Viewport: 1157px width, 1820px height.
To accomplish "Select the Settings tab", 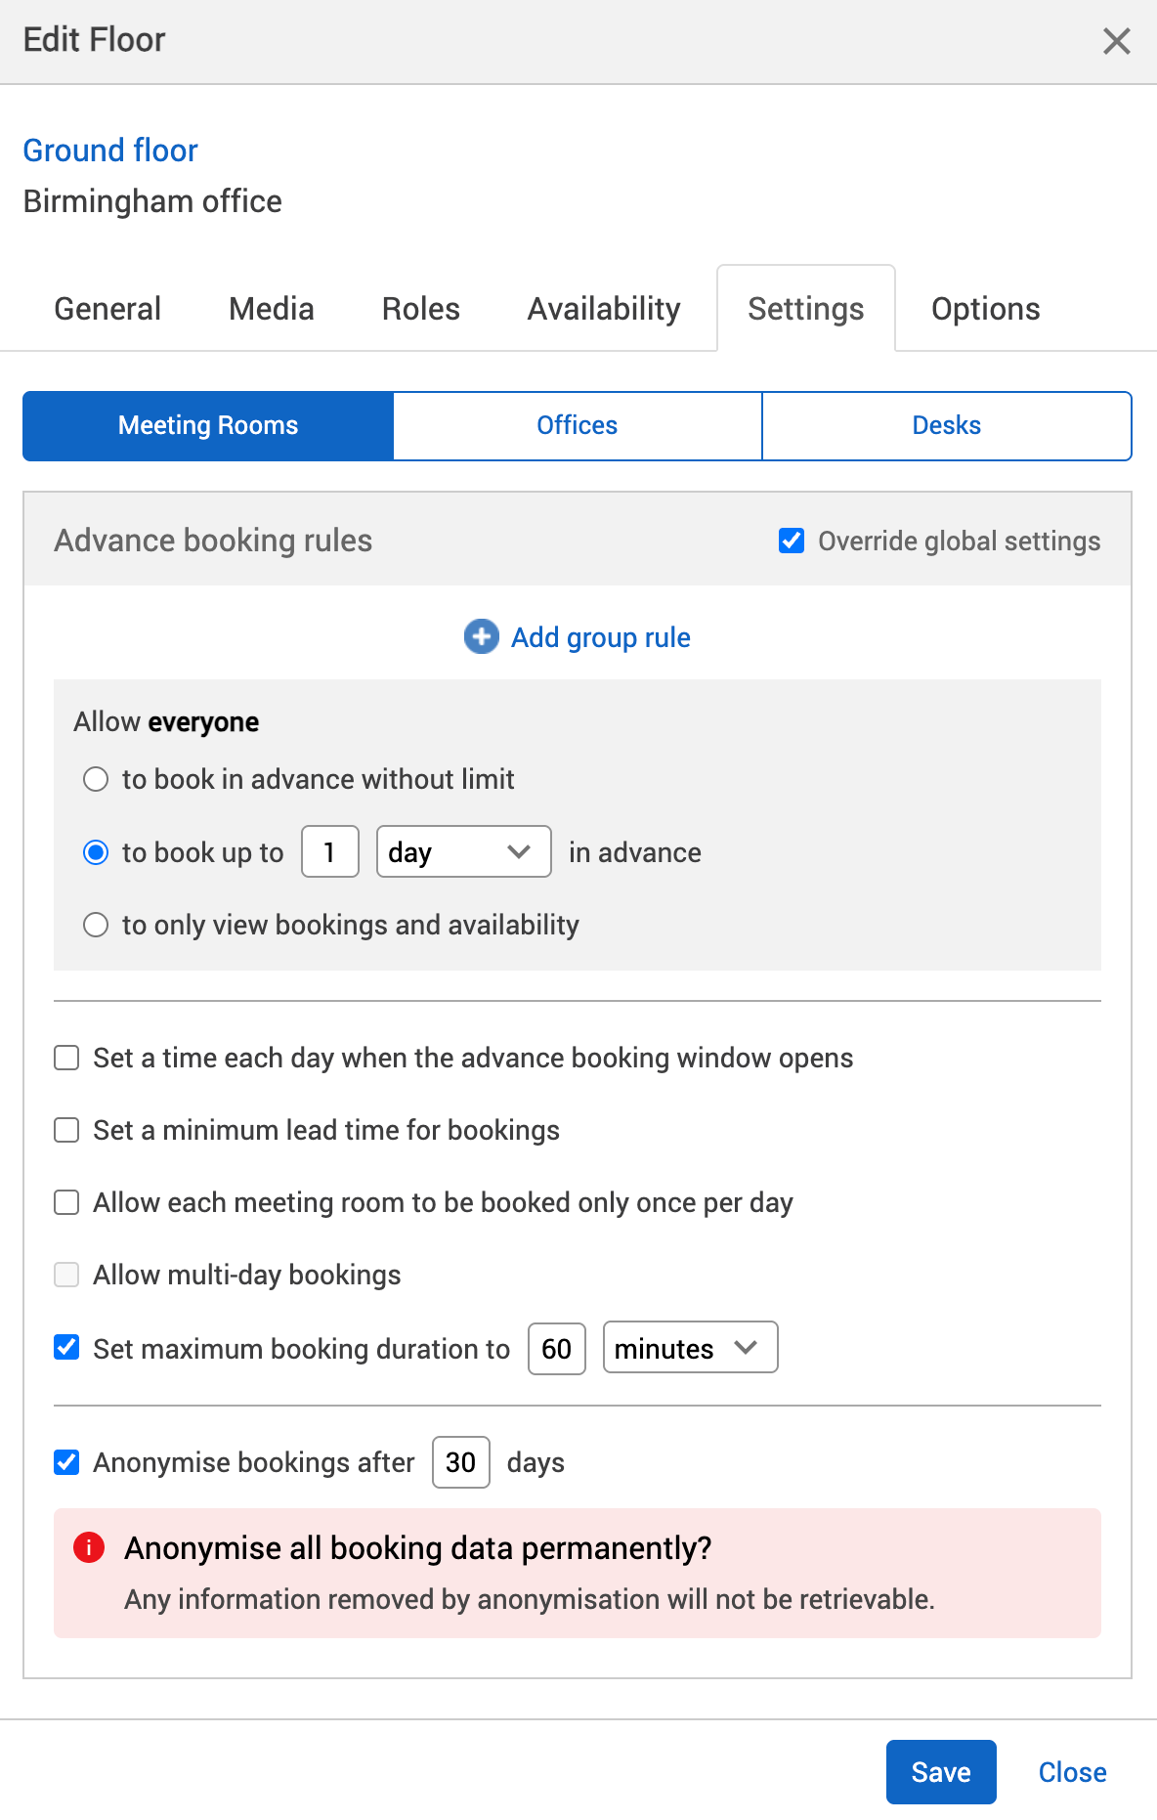I will [806, 309].
